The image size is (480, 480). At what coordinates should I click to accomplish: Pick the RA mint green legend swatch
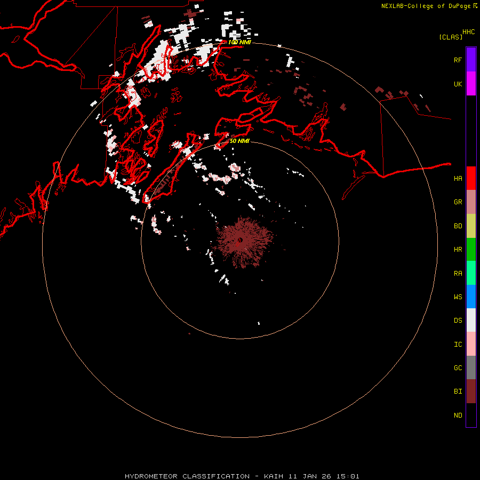coord(471,273)
